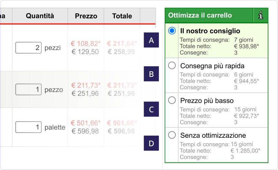Click the blue A marker badge
The width and height of the screenshot is (278, 170).
[151, 40]
